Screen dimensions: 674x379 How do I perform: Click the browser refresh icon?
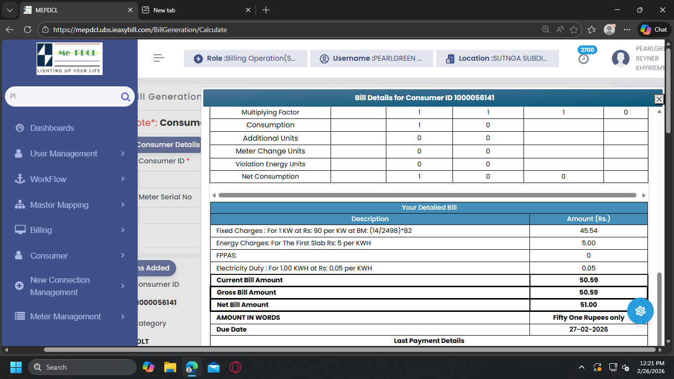(28, 30)
